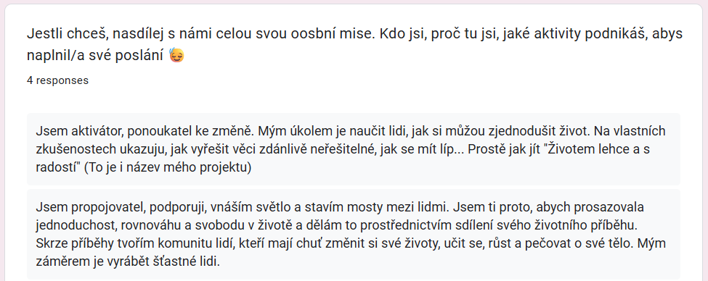708x281 pixels.
Task: Select the first response starting 'Jsem aktivátor'
Action: [x=353, y=149]
